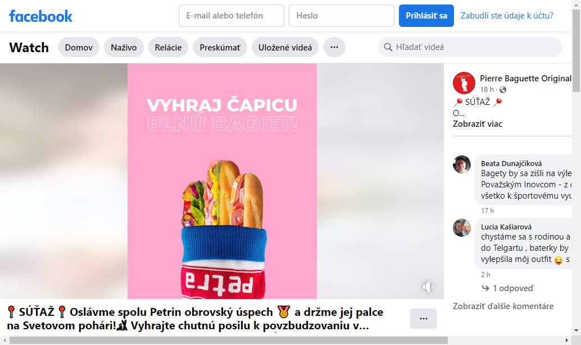Click the Heslo password field
The image size is (581, 345).
(342, 16)
